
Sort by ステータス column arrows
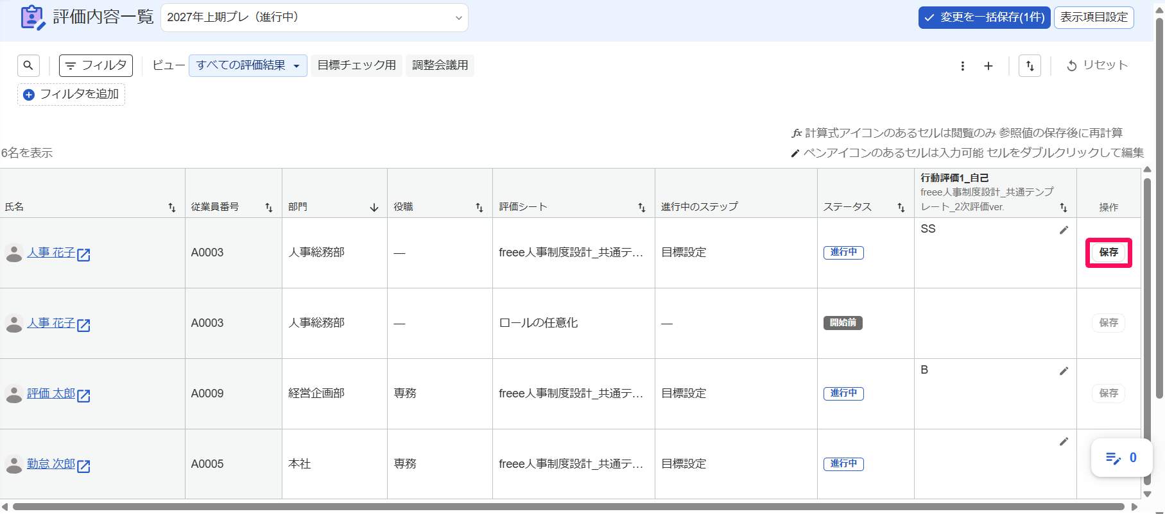(x=901, y=207)
